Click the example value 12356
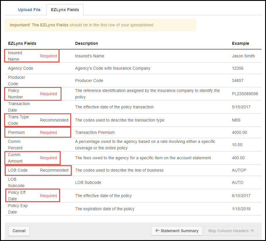 pos(238,68)
